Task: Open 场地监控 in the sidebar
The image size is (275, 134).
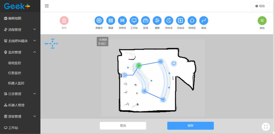Action: [x=15, y=63]
